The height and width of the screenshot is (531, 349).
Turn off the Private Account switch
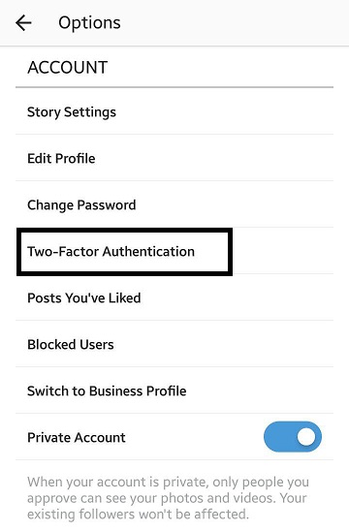(x=293, y=437)
